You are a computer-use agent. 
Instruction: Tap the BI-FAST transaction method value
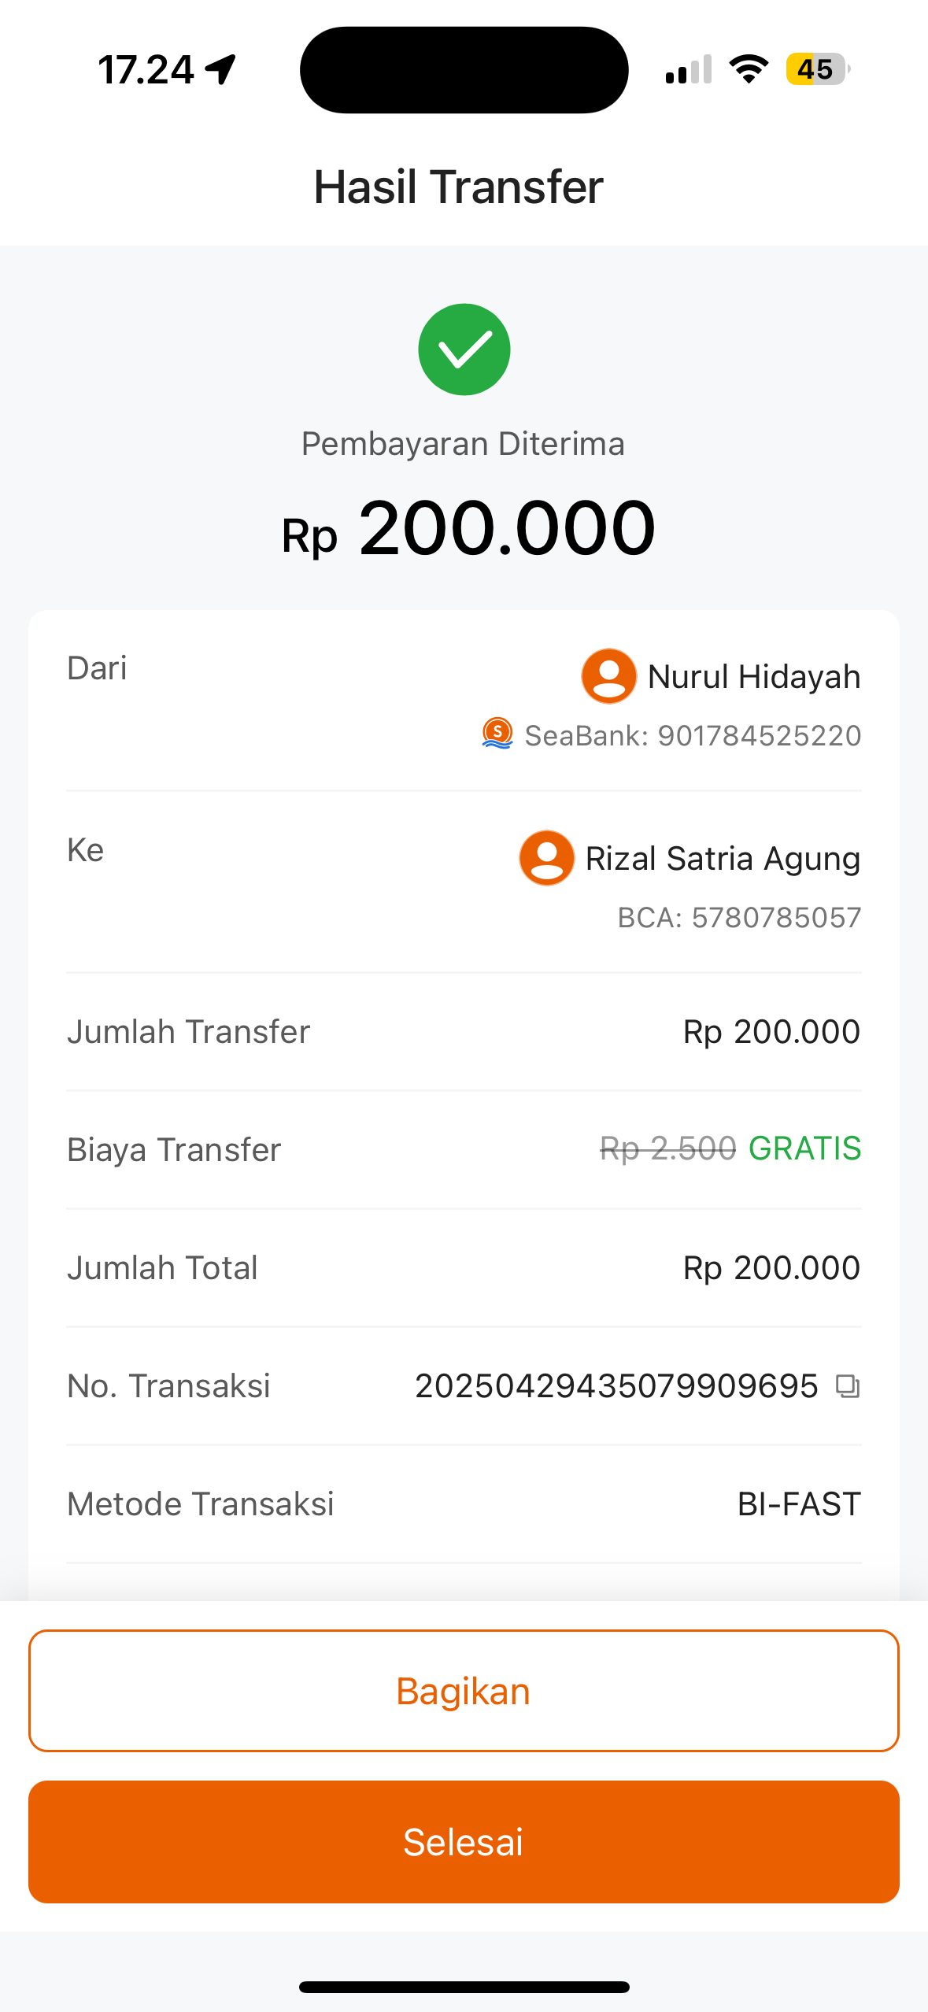pos(799,1504)
